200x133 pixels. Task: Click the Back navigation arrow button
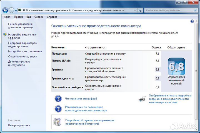coord(5,10)
